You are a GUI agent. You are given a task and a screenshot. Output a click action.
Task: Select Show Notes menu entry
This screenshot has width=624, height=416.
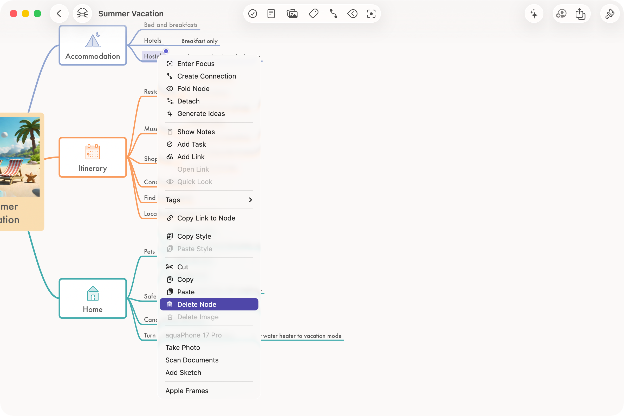209,132
